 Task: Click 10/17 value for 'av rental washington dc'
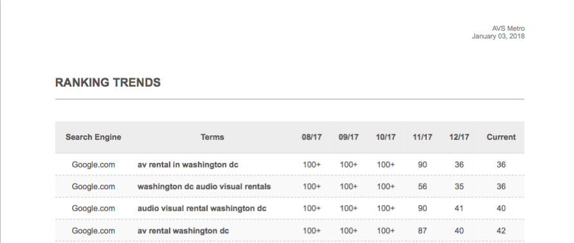pyautogui.click(x=386, y=231)
